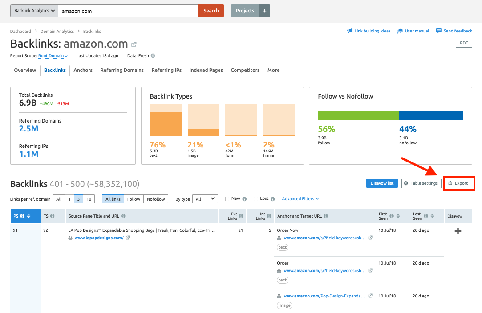This screenshot has height=313, width=482.
Task: Open Pop-Design-Expanda target URL external icon
Action: [370, 296]
